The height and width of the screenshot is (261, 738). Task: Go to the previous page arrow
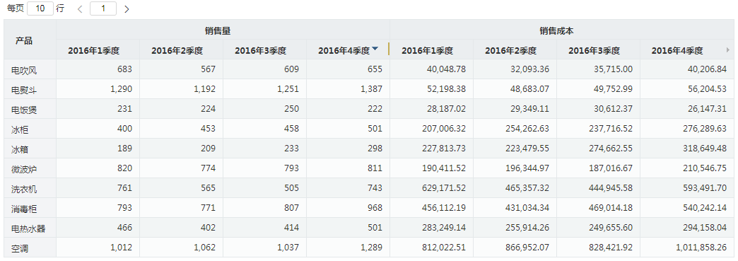(80, 9)
